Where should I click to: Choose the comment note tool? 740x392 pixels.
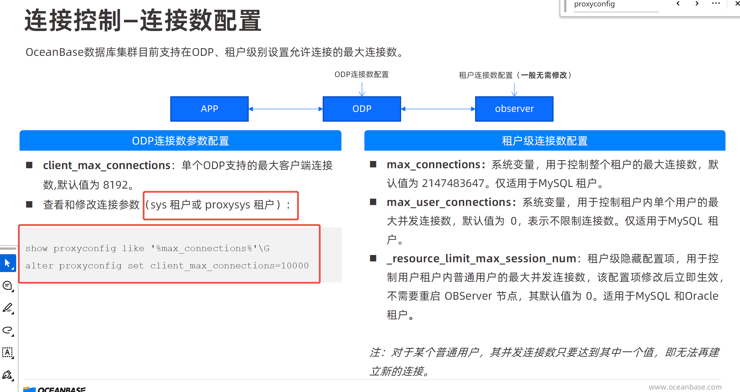pos(8,286)
